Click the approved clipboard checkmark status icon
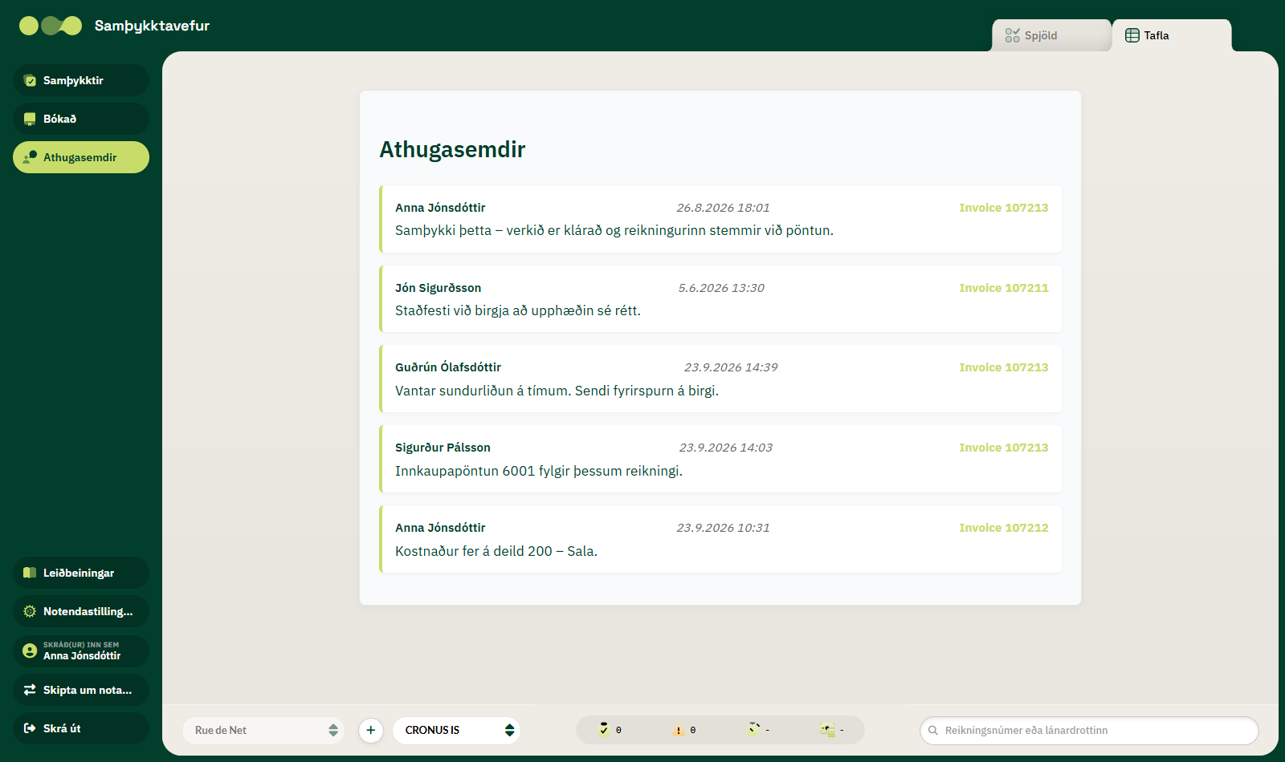1285x762 pixels. pyautogui.click(x=604, y=729)
